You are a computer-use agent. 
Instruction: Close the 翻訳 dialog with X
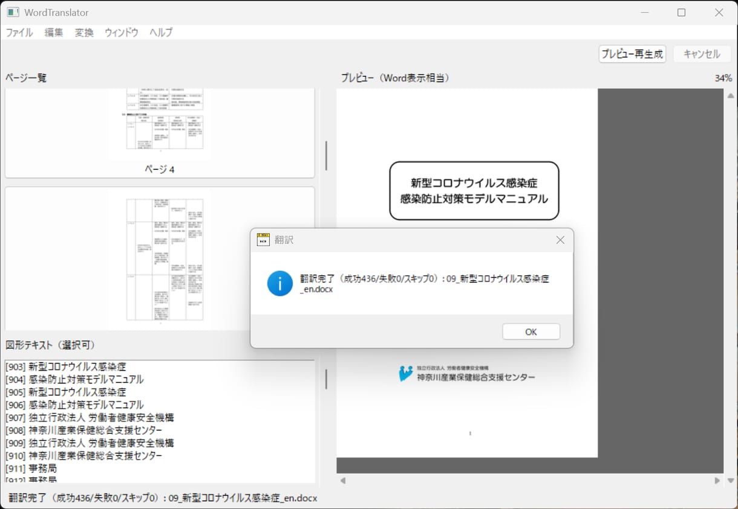point(560,240)
